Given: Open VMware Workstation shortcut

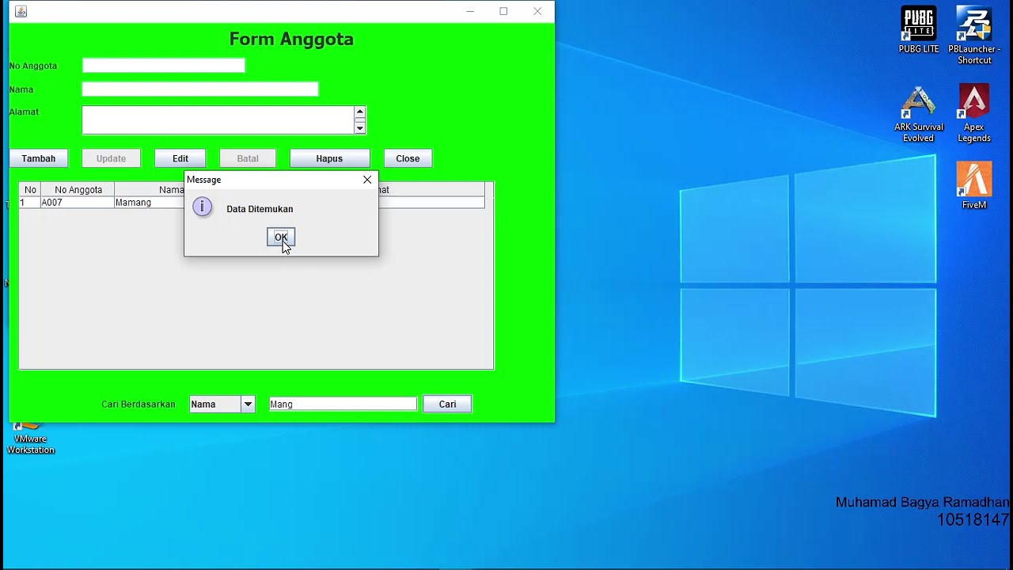Looking at the screenshot, I should point(31,439).
